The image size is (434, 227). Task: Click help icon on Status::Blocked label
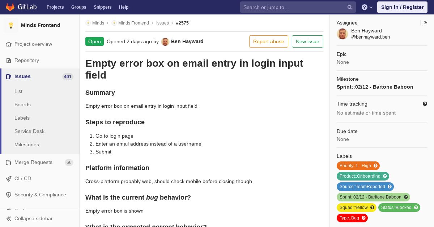[416, 208]
